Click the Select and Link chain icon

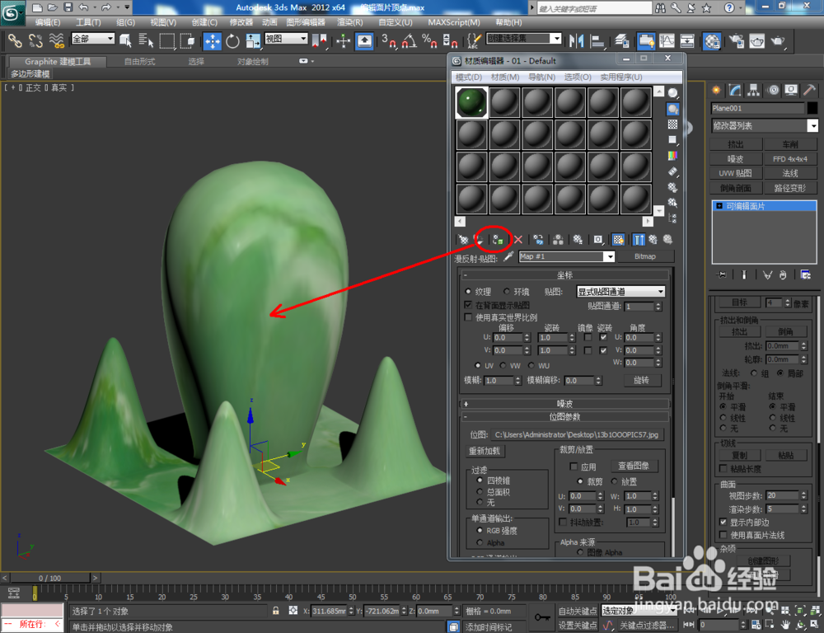coord(14,41)
